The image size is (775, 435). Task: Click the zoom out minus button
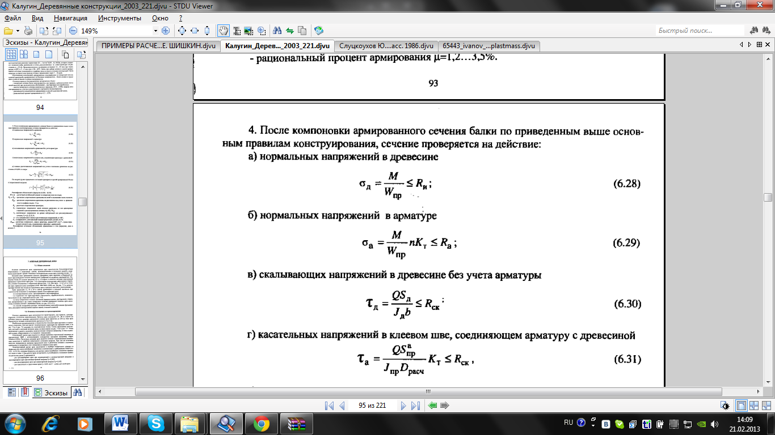point(73,31)
